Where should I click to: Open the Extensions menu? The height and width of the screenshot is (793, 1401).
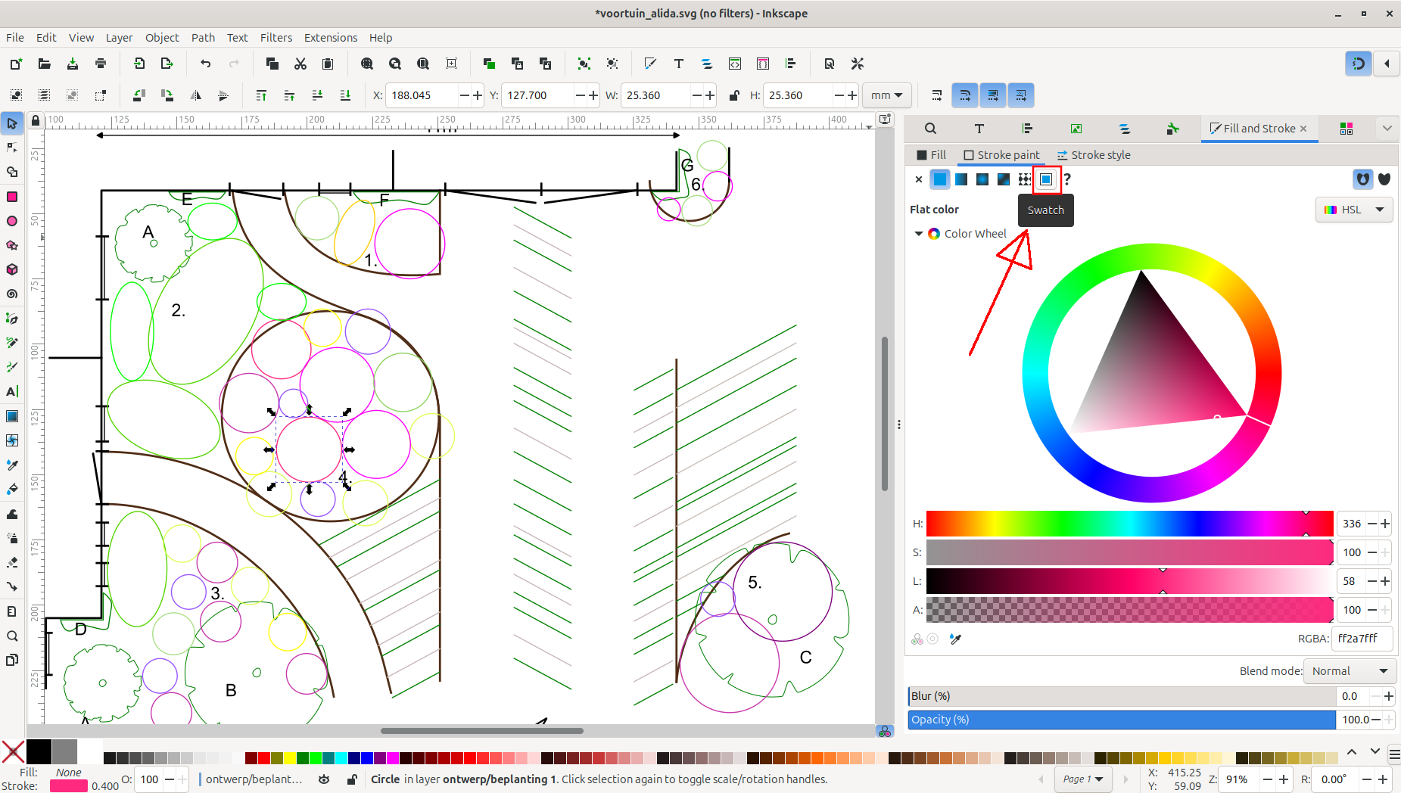[x=331, y=37]
